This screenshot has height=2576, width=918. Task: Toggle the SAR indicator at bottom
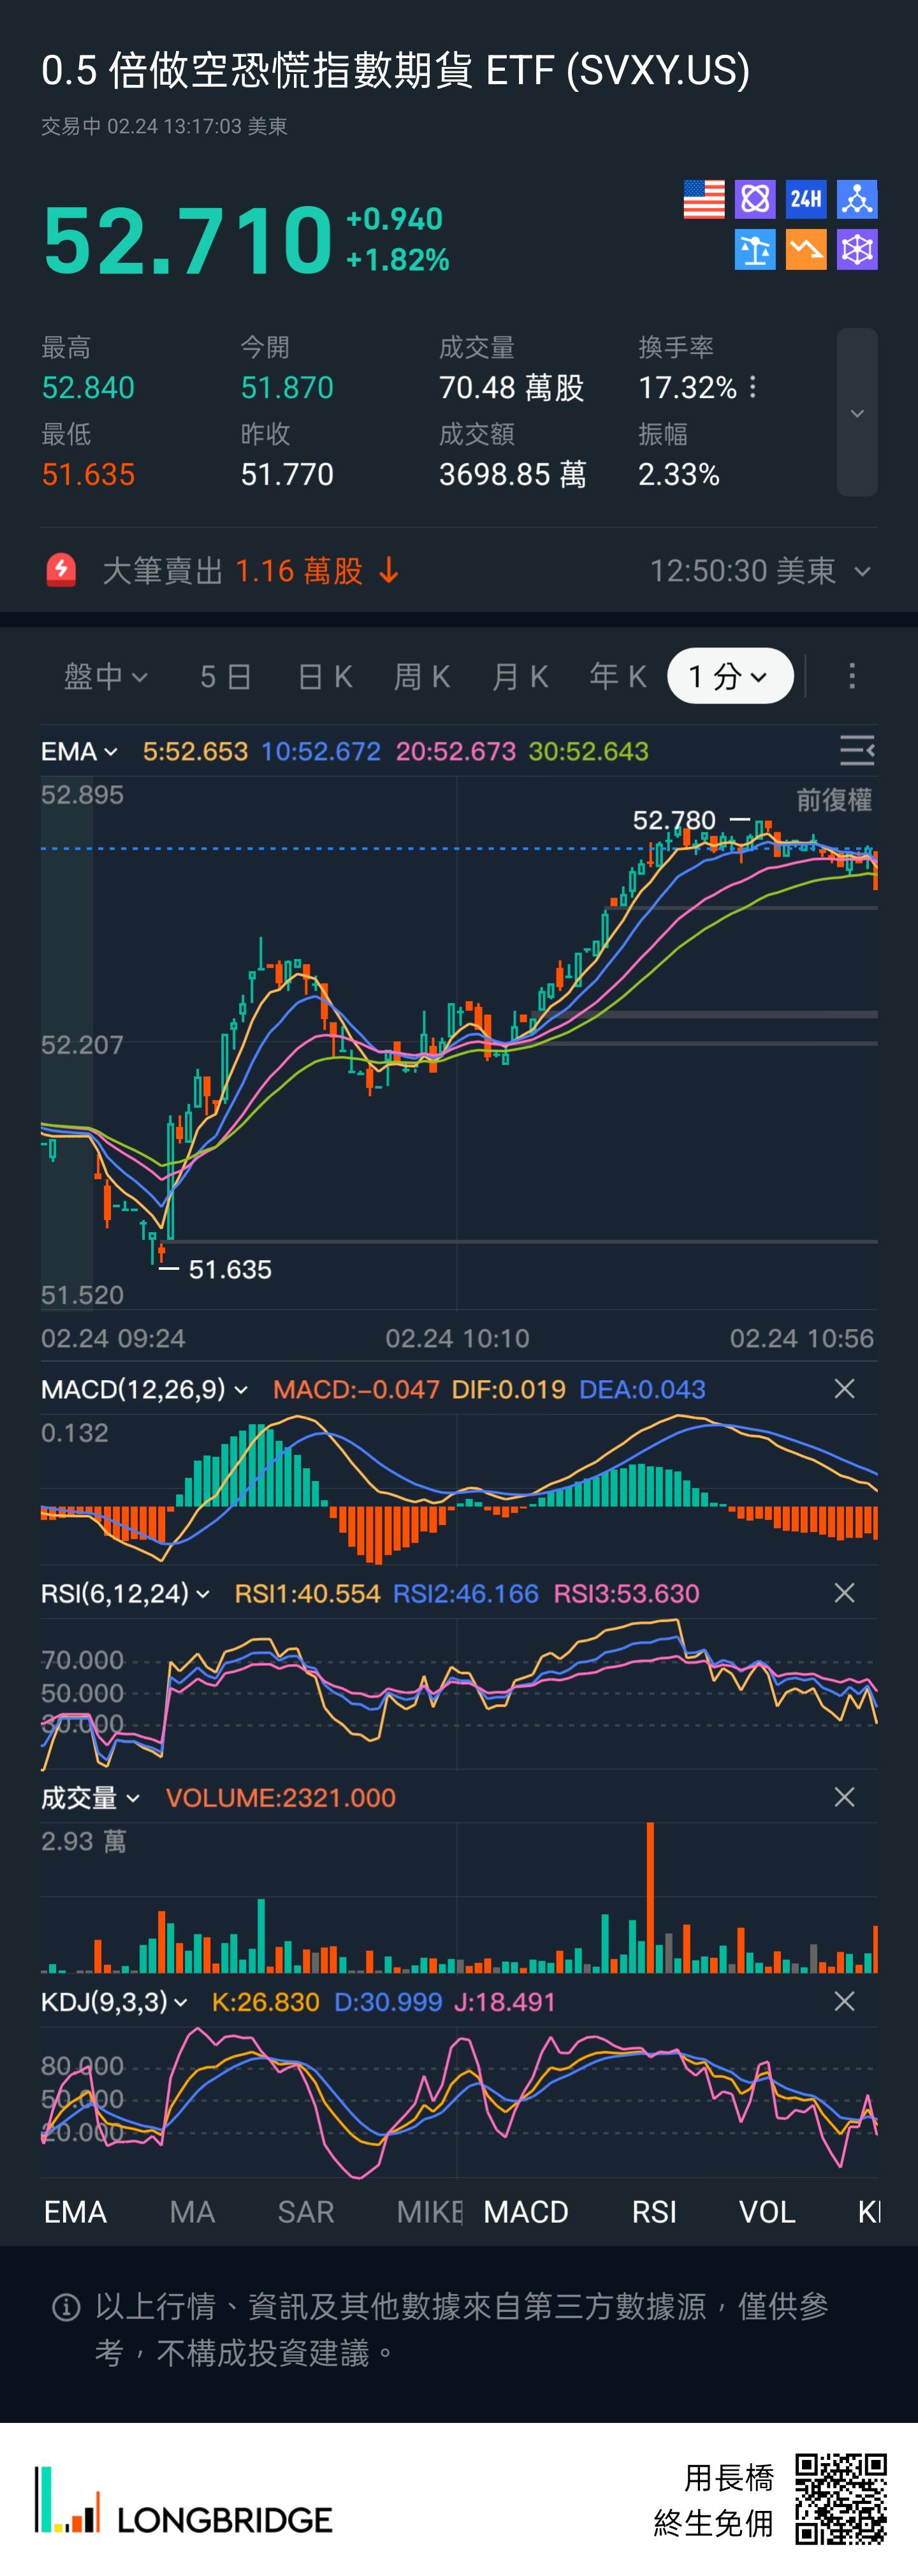click(x=305, y=2212)
